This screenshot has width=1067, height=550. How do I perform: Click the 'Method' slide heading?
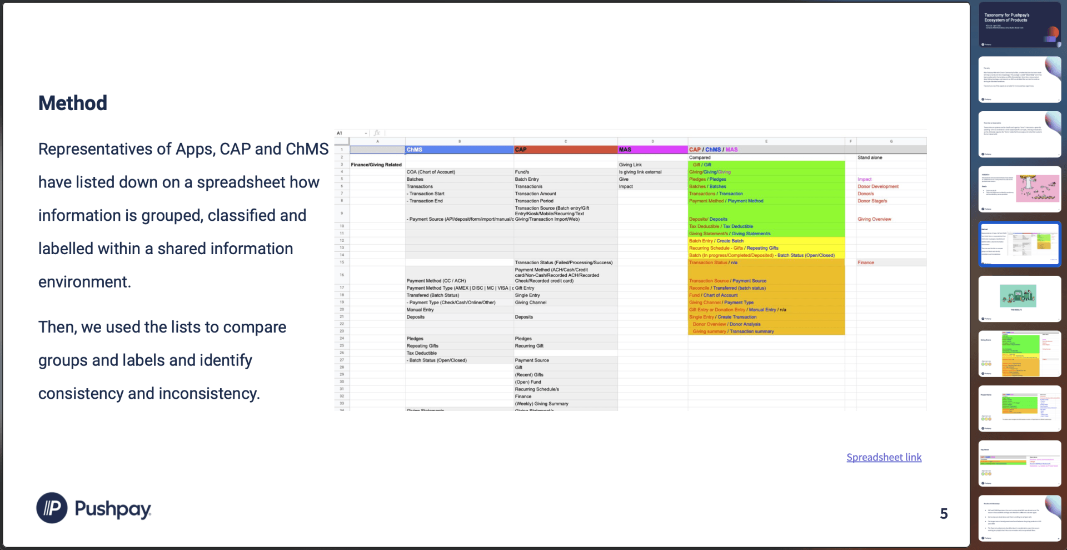point(73,103)
